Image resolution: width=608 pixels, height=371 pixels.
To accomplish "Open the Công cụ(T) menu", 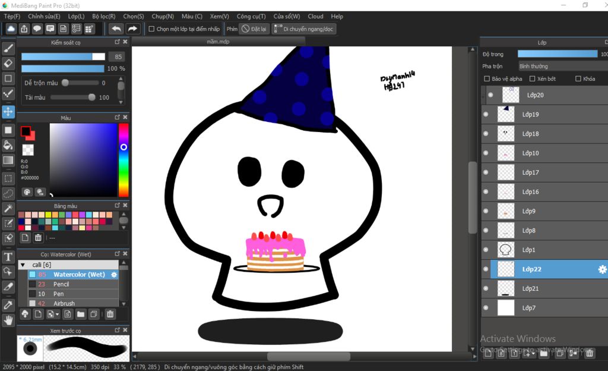I will [x=251, y=16].
